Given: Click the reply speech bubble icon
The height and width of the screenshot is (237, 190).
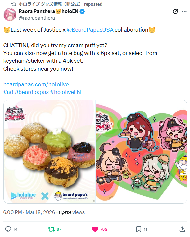Looking at the screenshot, I should [x=8, y=229].
